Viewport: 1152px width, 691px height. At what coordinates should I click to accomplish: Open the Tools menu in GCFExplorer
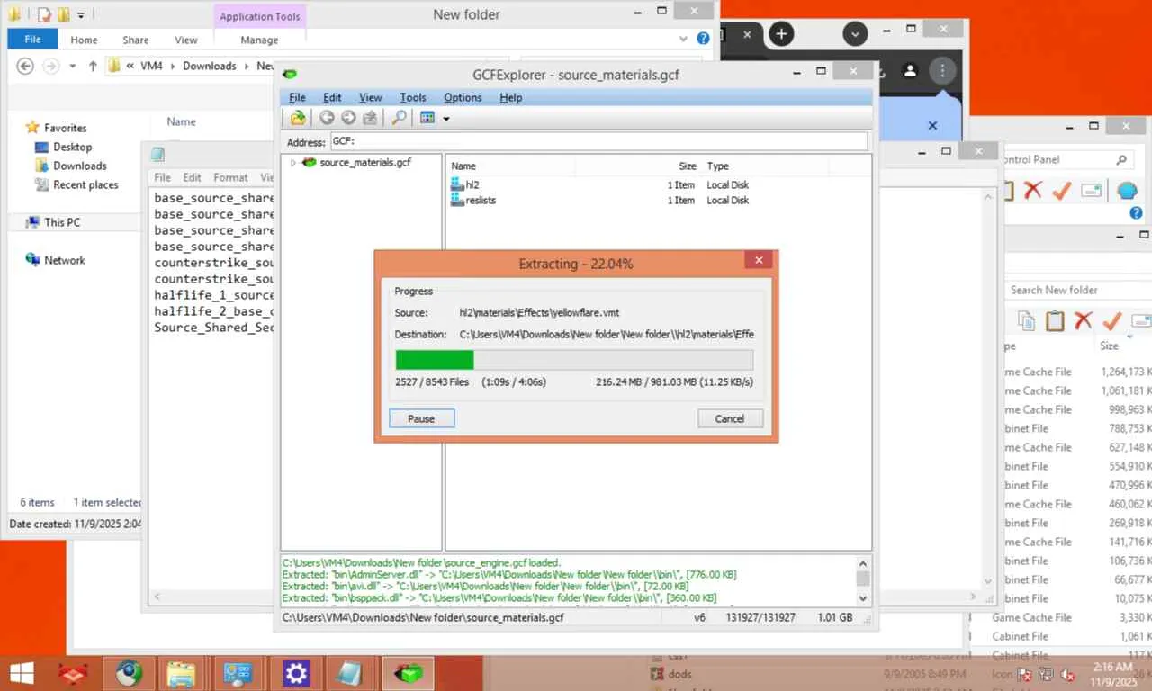412,97
